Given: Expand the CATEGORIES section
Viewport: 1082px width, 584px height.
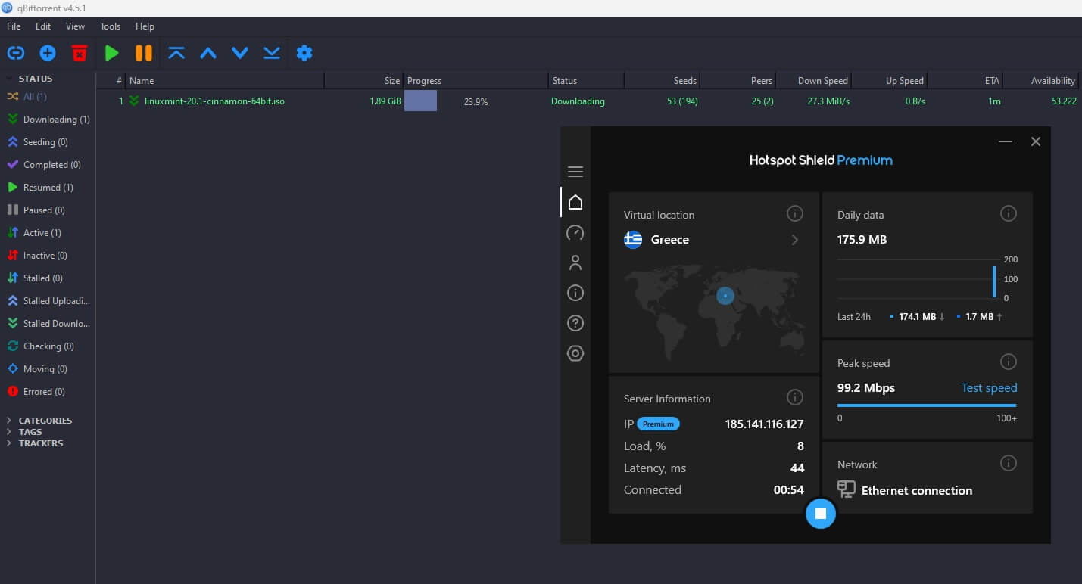Looking at the screenshot, I should [x=9, y=421].
